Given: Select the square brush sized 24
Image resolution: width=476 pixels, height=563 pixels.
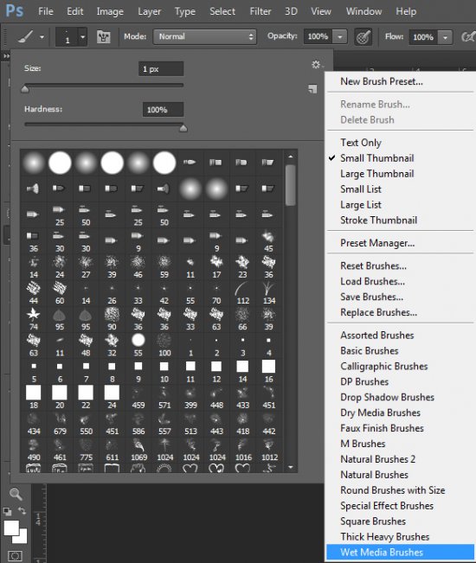Looking at the screenshot, I should 112,397.
